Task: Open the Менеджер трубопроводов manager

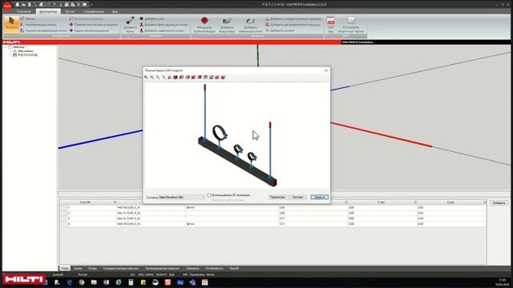Action: pyautogui.click(x=204, y=25)
